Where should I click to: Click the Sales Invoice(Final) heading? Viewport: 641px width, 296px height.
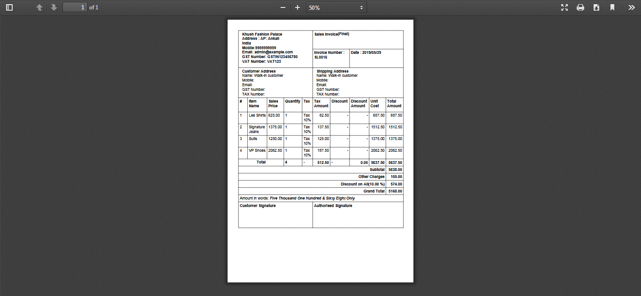coord(331,34)
